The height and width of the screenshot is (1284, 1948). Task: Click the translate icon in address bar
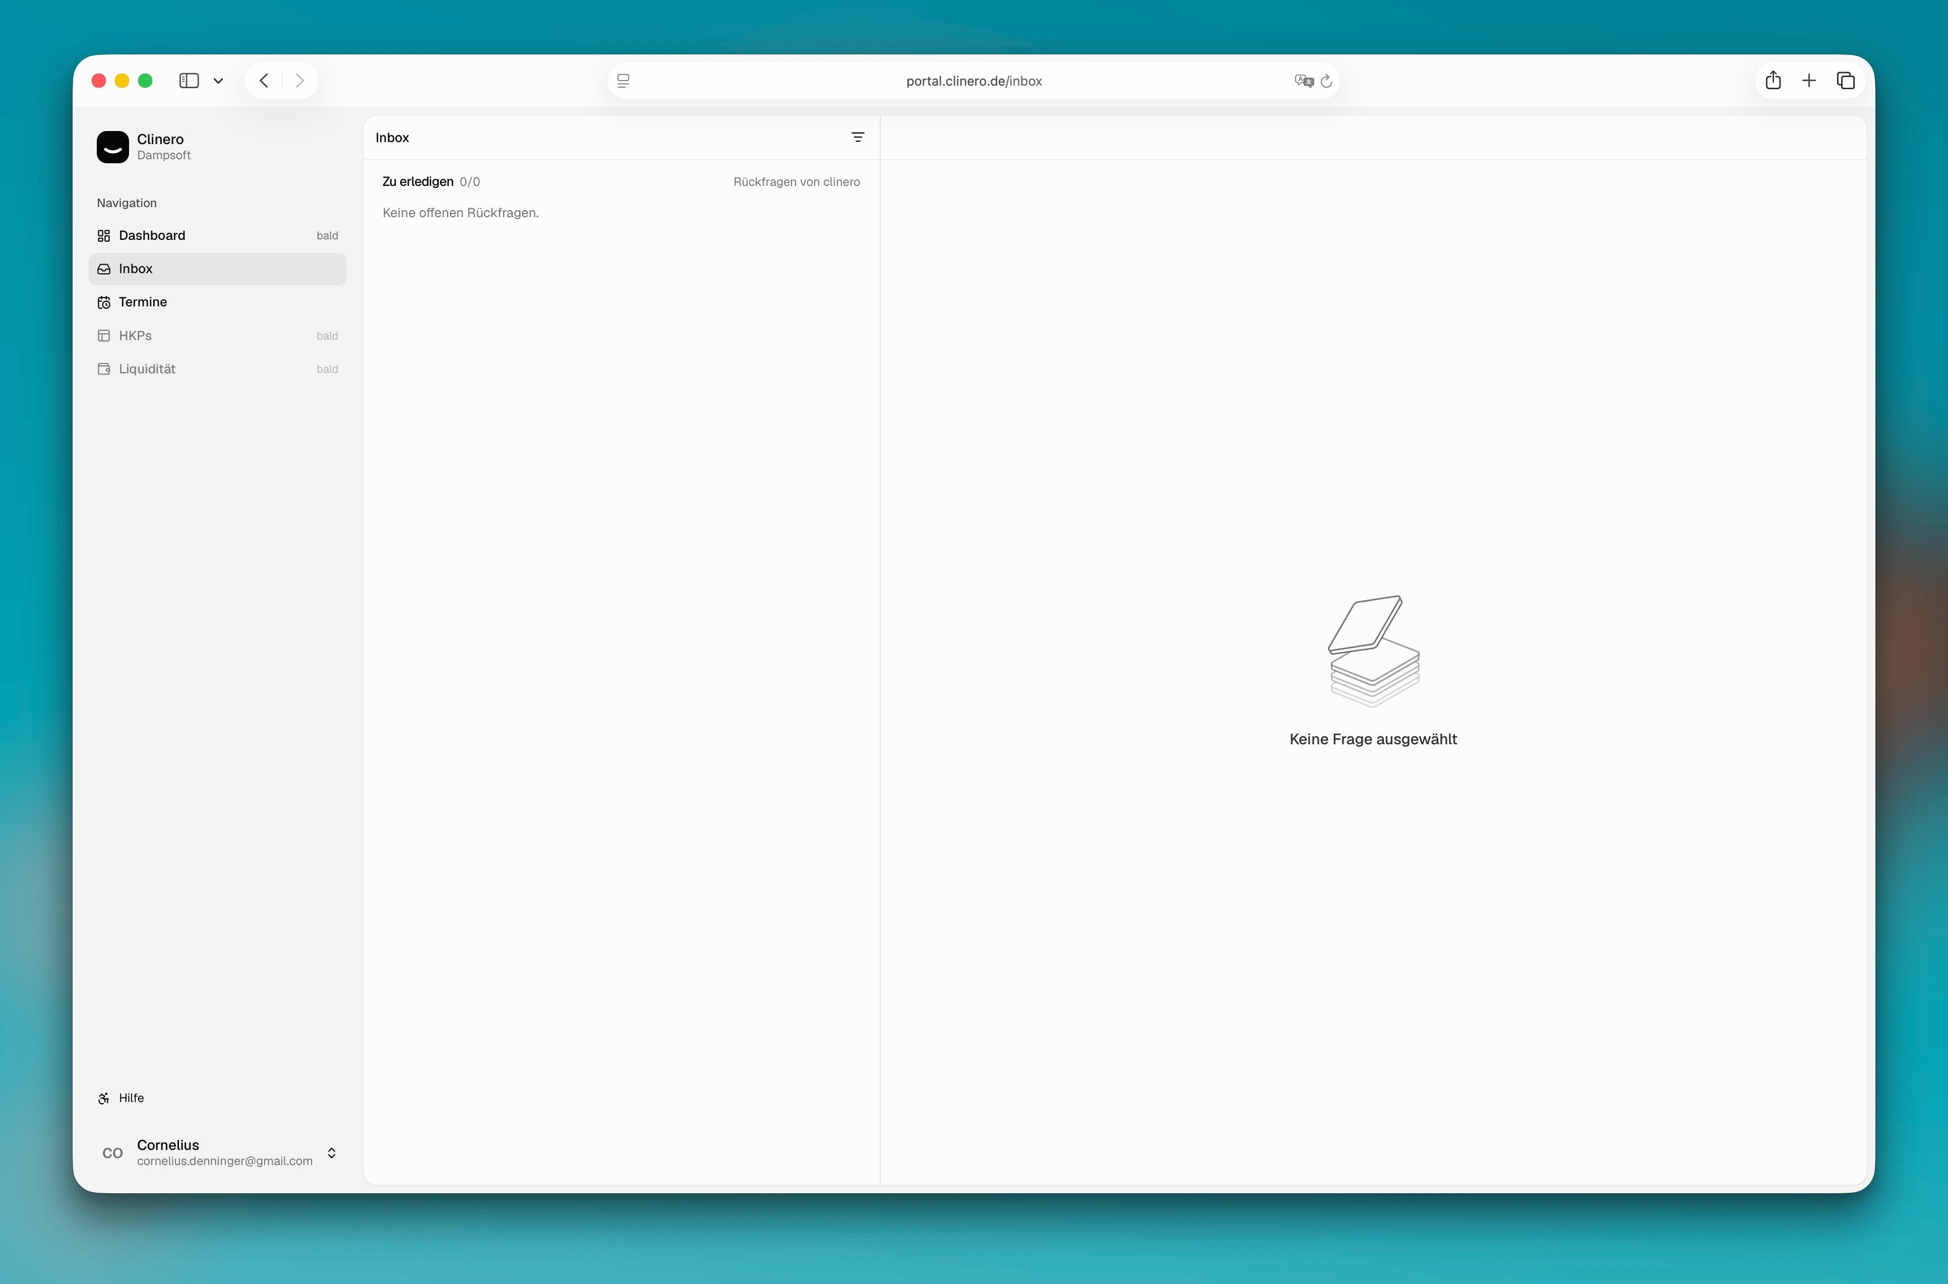pos(1303,81)
